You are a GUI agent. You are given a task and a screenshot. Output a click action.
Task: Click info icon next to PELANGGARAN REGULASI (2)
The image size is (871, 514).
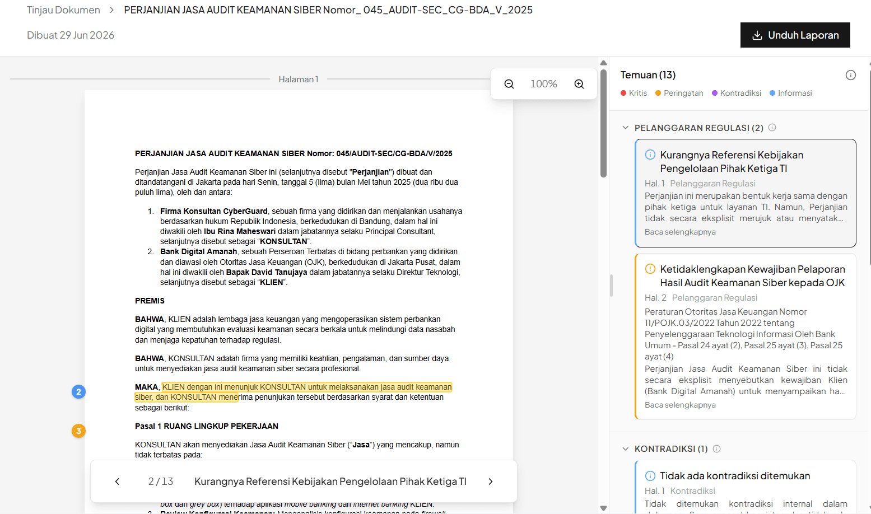(x=772, y=128)
